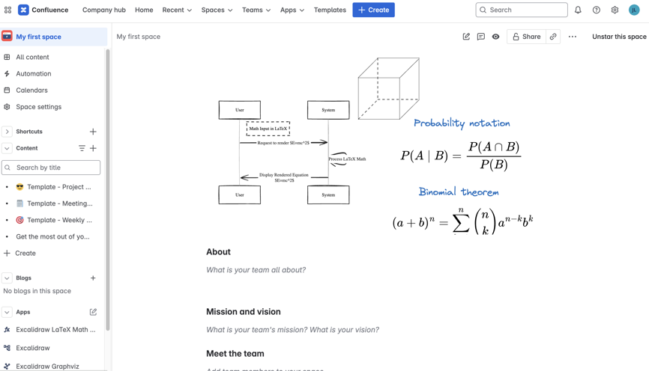
Task: Open the notifications bell
Action: click(x=578, y=10)
